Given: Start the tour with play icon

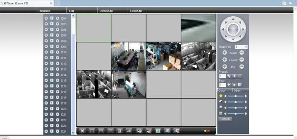Looking at the screenshot, I should pyautogui.click(x=229, y=85).
